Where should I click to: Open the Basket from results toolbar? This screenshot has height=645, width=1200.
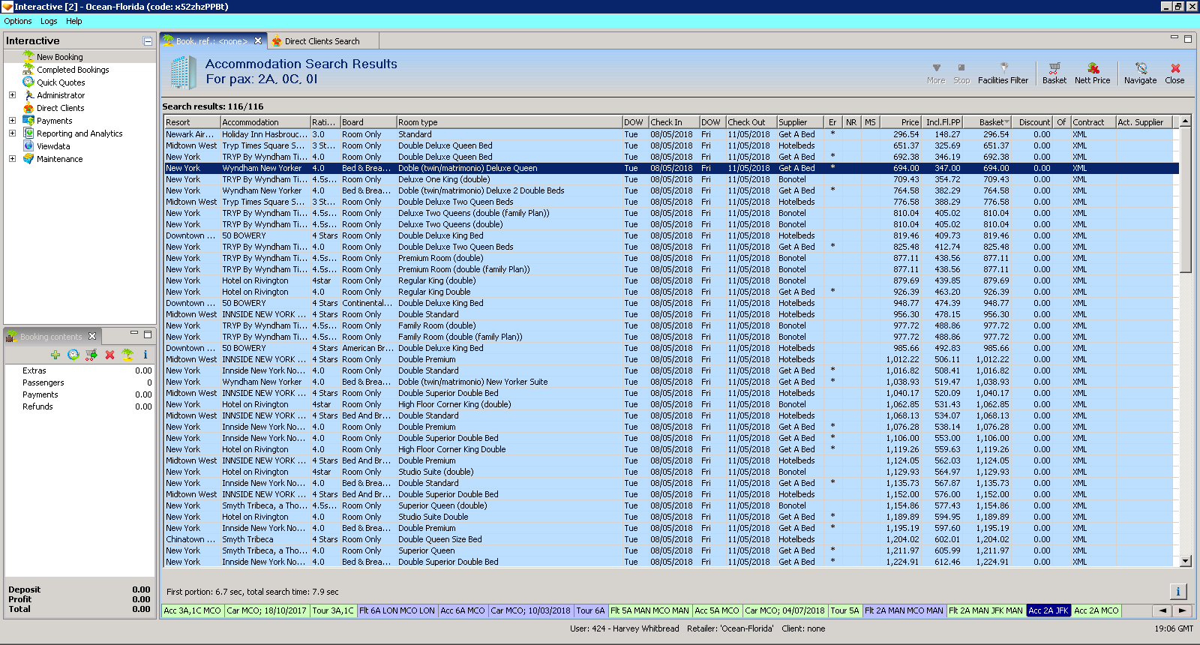click(1054, 73)
